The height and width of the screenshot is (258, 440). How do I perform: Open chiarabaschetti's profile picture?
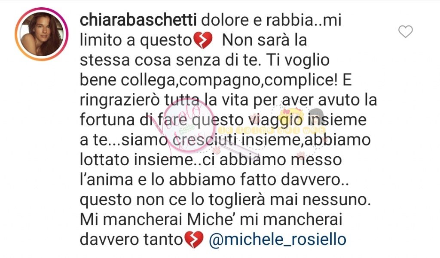coord(42,34)
